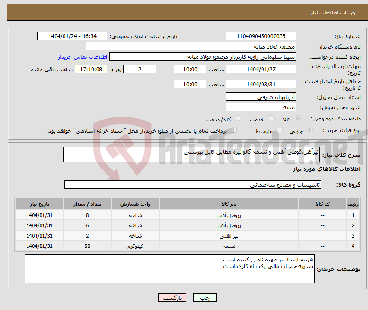Click the resize handle of buyer notes textarea
The width and height of the screenshot is (368, 310).
[27, 281]
